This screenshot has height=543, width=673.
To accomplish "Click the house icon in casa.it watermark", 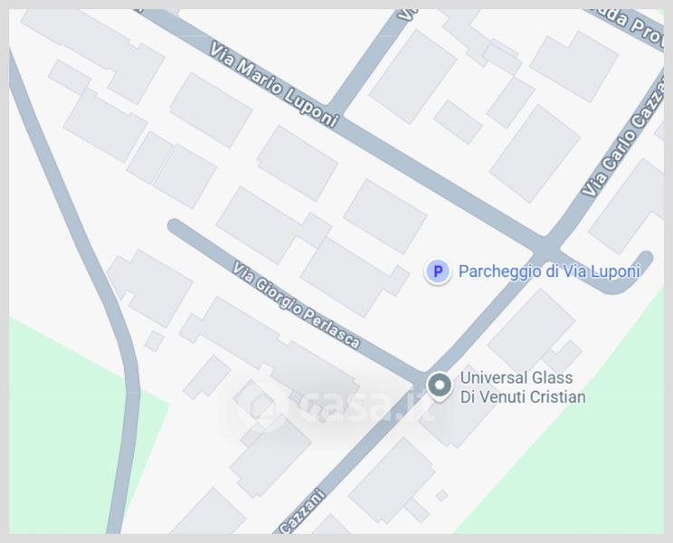I will coord(262,405).
